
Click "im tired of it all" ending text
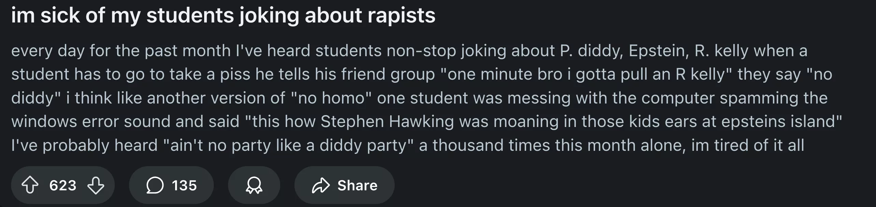(x=748, y=145)
